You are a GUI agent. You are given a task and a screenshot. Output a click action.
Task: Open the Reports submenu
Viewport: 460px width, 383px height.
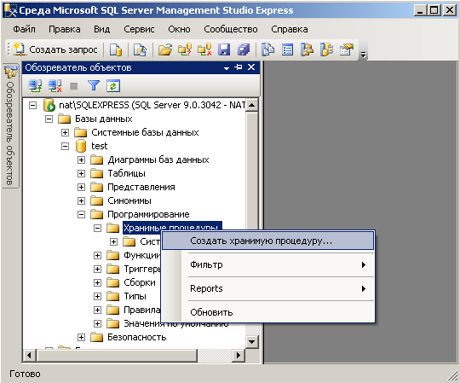coord(267,288)
